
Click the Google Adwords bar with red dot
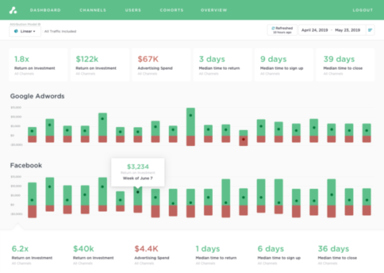(244, 138)
